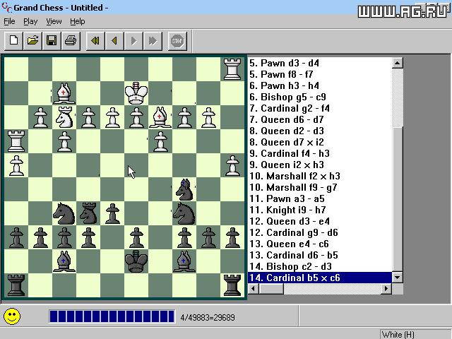This screenshot has height=339, width=452.
Task: Select white pawn on the right edge
Action: coord(232,165)
